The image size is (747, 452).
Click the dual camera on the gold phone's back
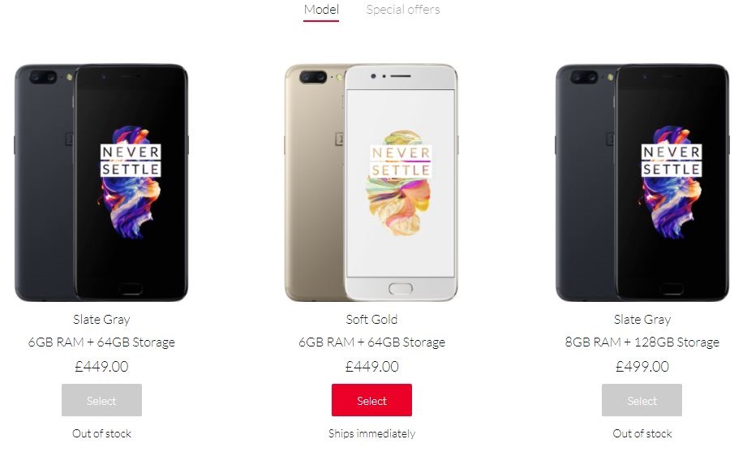[313, 77]
